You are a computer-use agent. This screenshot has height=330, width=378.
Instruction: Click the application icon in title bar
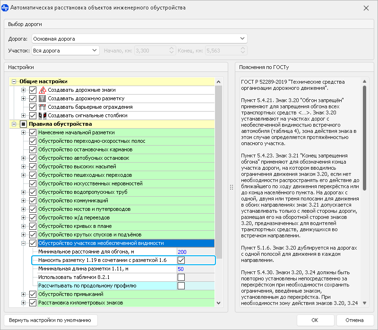point(5,8)
